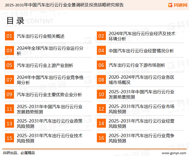Viewport: 189px width, 156px height.
Task: Click the orange 05 chapter number box
Action: coord(9,65)
